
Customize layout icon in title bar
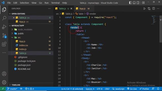pyautogui.click(x=143, y=3)
